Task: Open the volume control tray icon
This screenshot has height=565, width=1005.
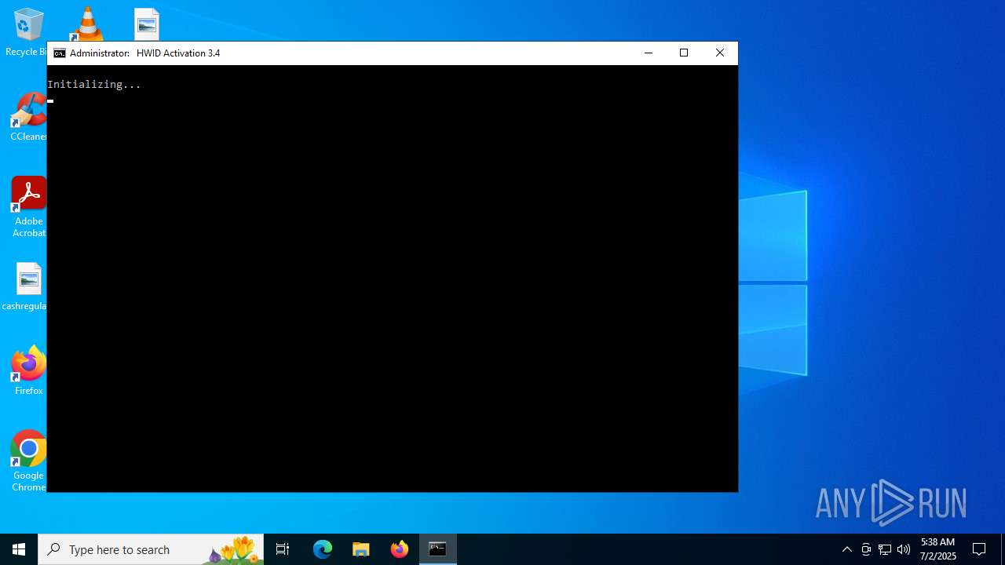Action: [904, 549]
